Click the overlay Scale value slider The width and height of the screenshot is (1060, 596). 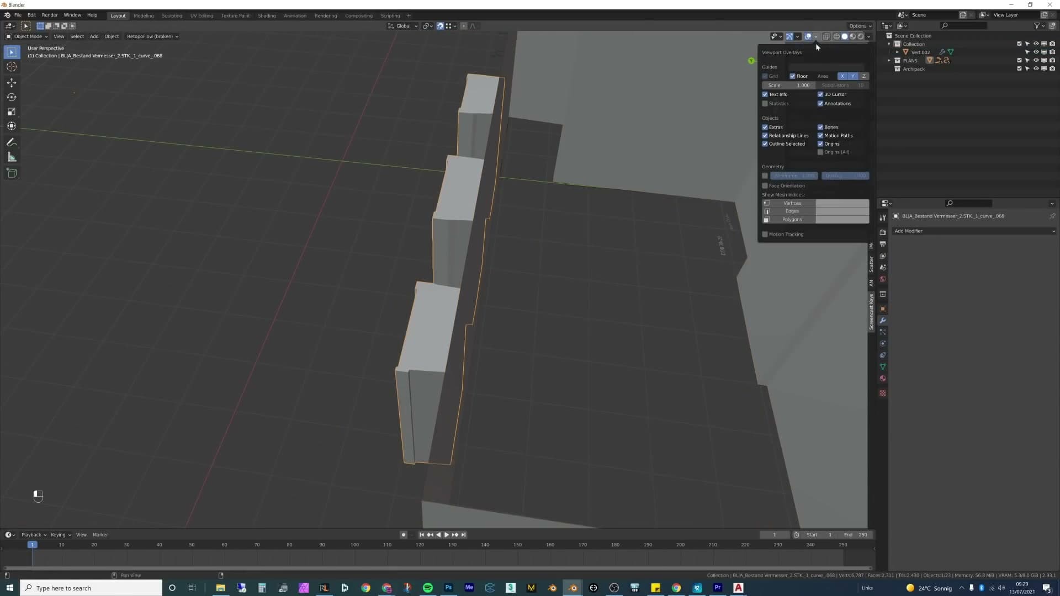[x=788, y=86]
